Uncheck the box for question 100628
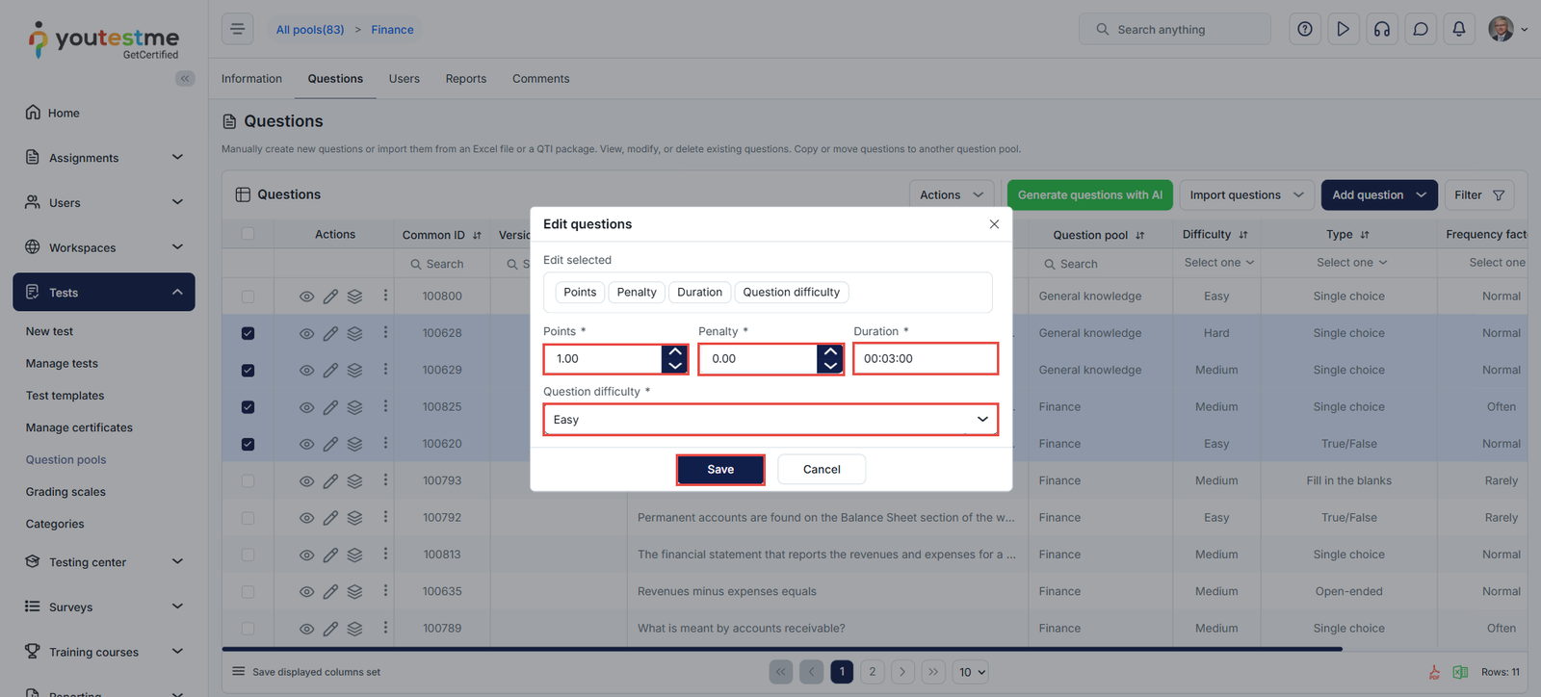The width and height of the screenshot is (1541, 697). (x=248, y=333)
